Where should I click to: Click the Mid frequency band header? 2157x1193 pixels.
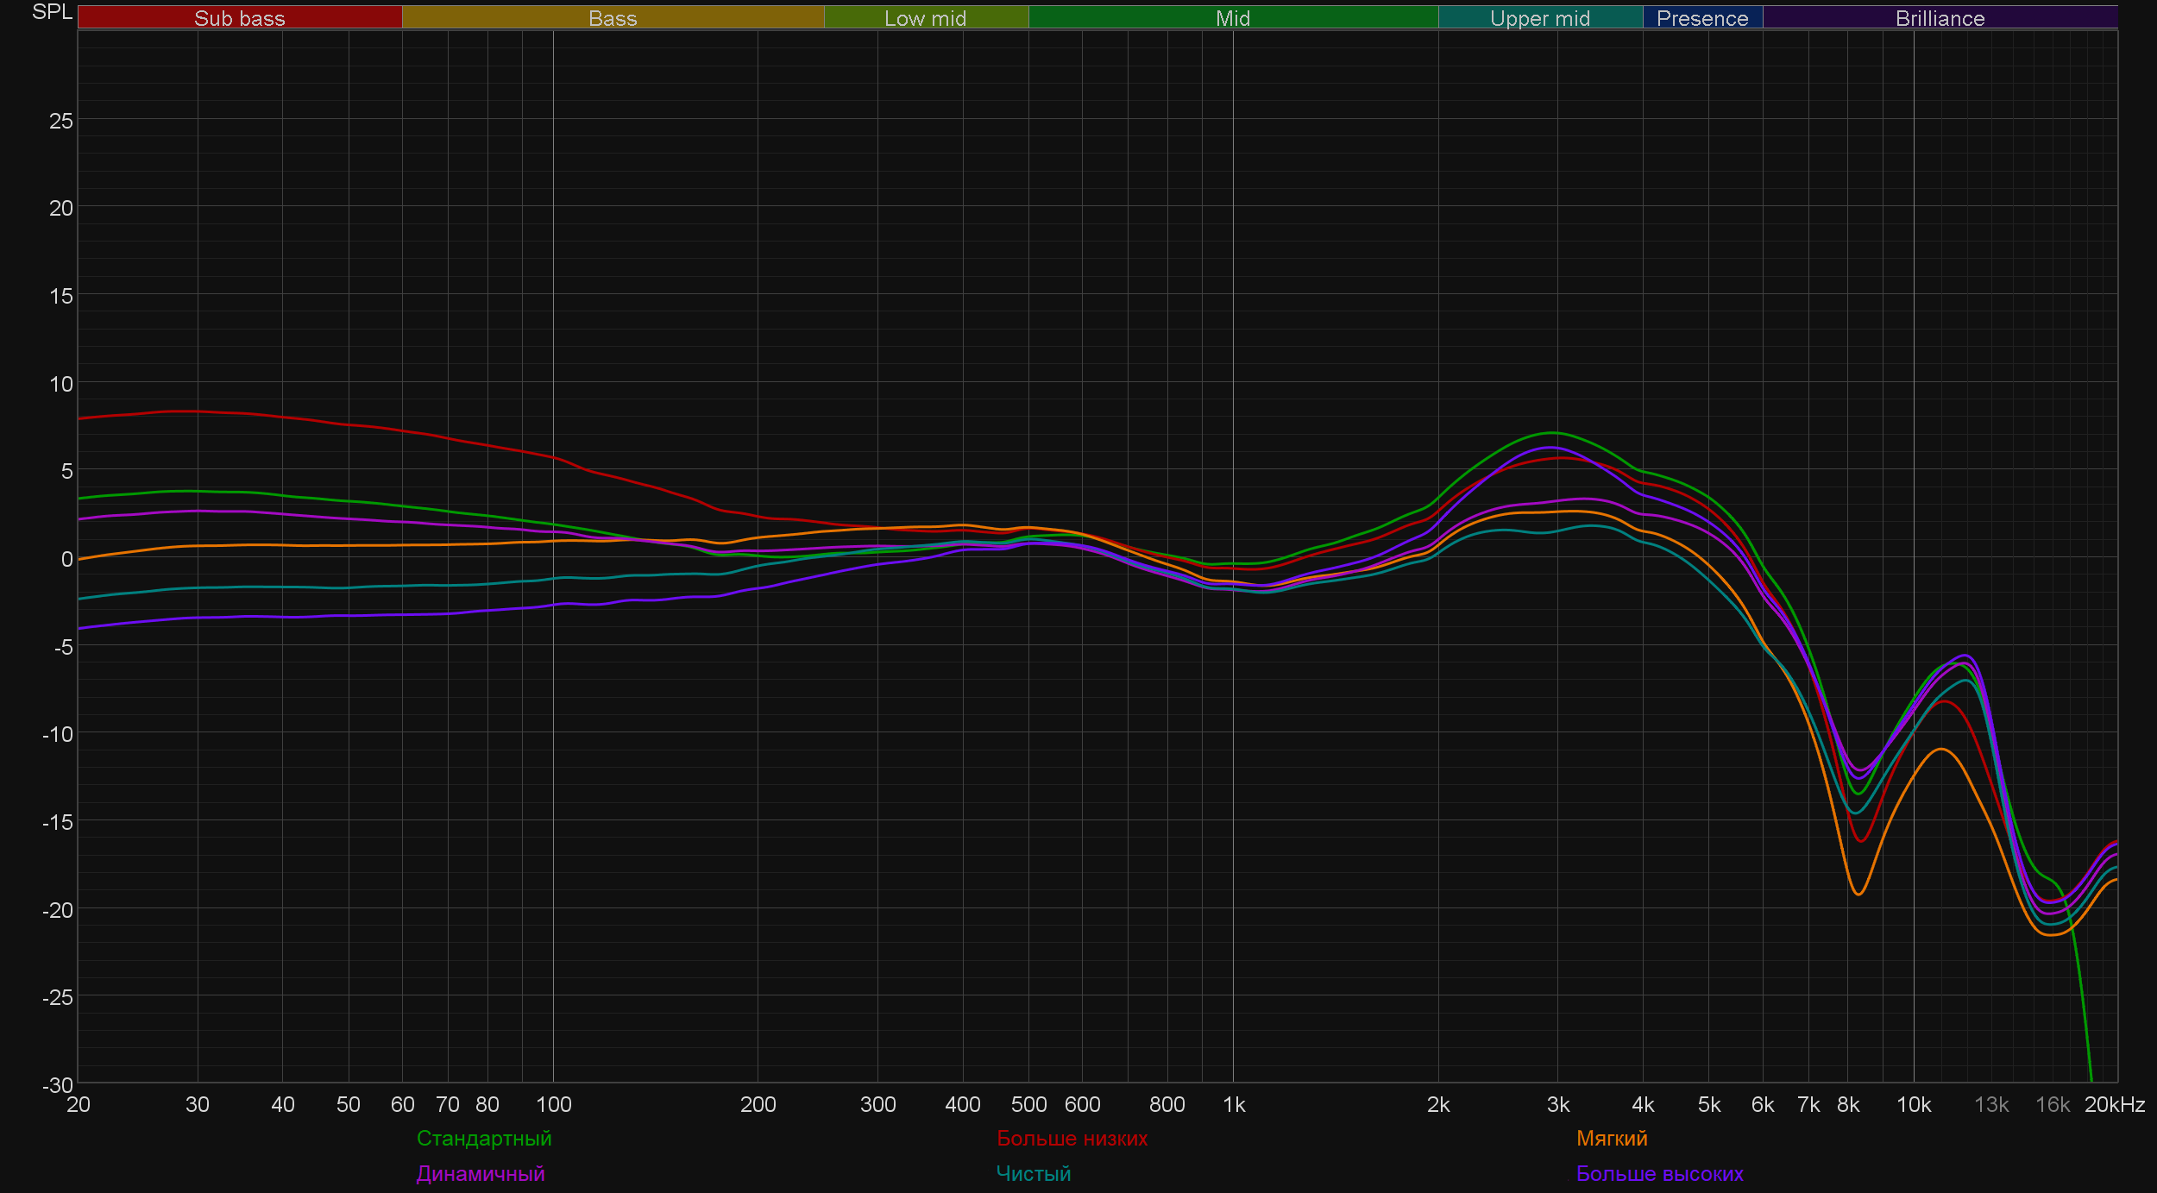point(1232,18)
